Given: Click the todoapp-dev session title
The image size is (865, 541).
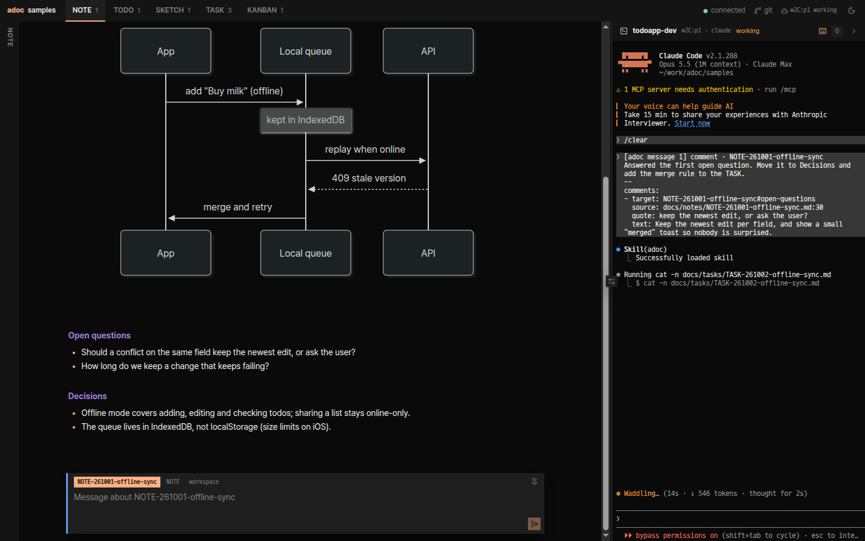Looking at the screenshot, I should click(x=654, y=31).
